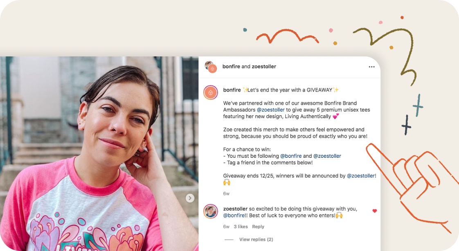Click @bonfire mention in following requirement
The image size is (459, 251).
291,156
